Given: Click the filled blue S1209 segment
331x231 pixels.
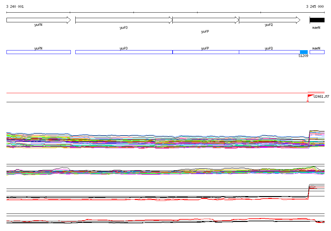Looking at the screenshot, I should click(x=304, y=52).
